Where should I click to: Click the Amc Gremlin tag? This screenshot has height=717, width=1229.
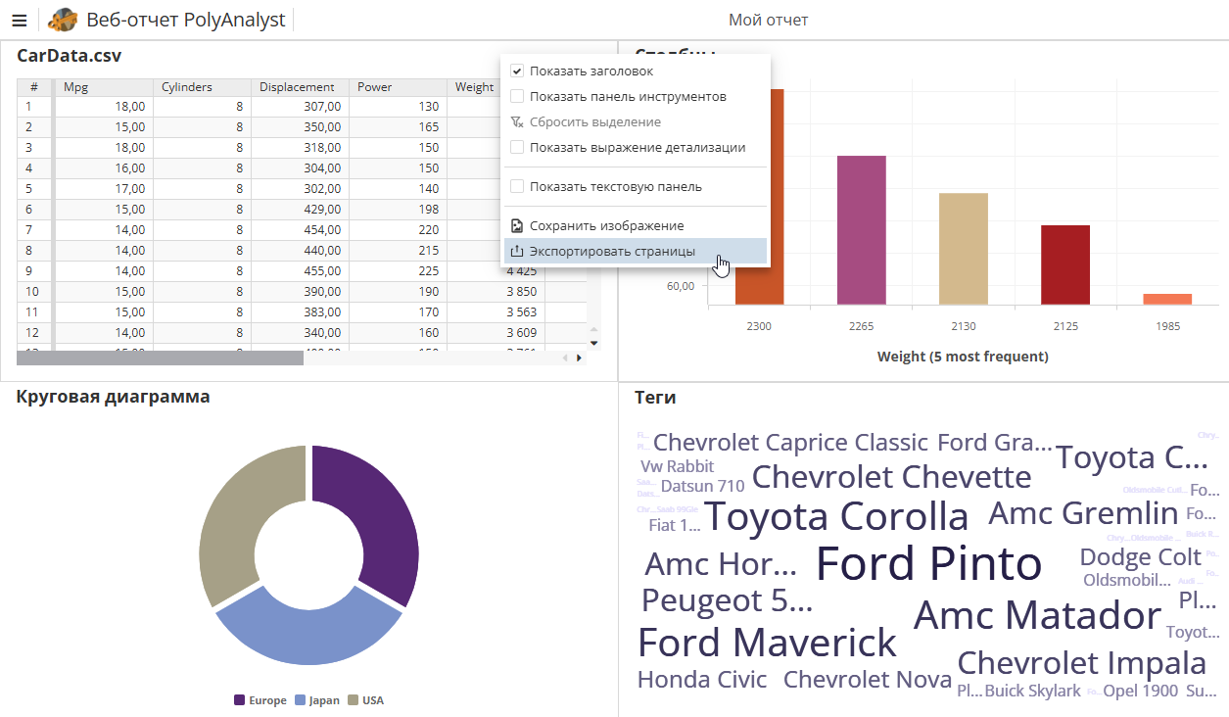pos(1083,513)
